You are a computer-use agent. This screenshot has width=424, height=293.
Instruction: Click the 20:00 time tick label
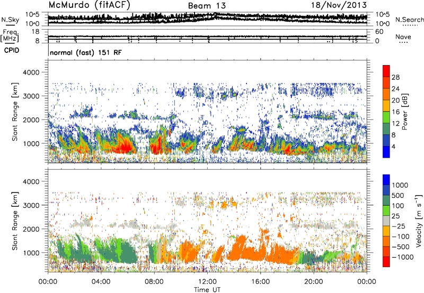click(x=314, y=282)
